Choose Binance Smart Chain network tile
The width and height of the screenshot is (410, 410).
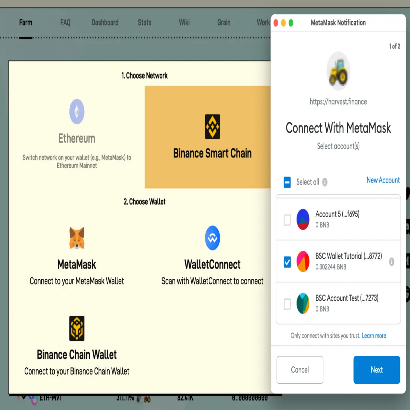coord(208,137)
